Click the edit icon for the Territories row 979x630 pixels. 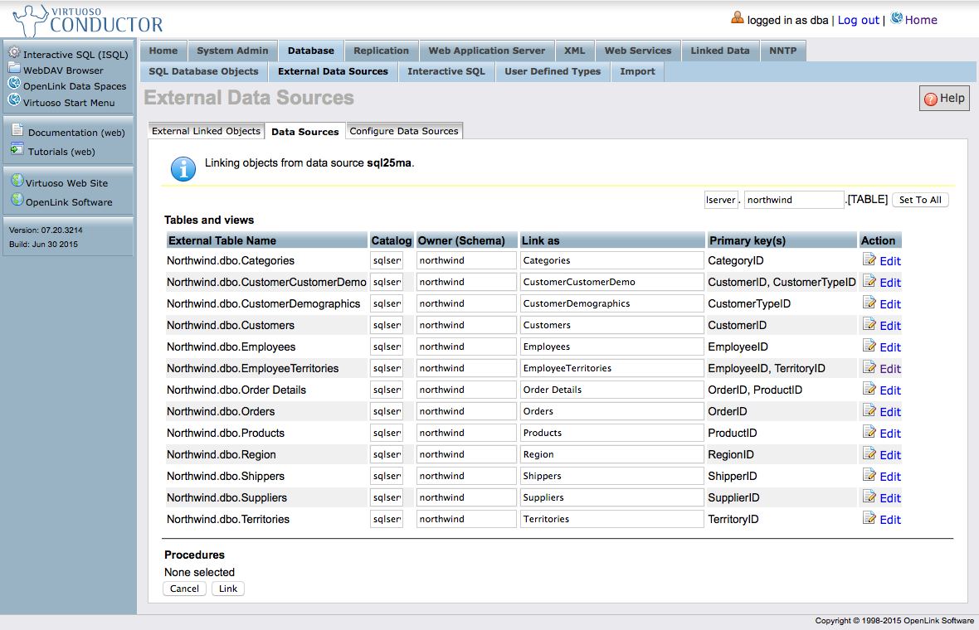point(869,518)
